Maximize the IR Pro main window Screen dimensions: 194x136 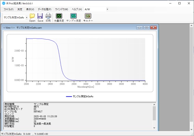[179, 3]
